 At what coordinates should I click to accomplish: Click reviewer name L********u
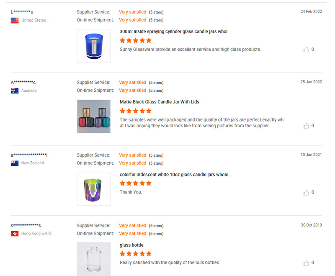(23, 12)
